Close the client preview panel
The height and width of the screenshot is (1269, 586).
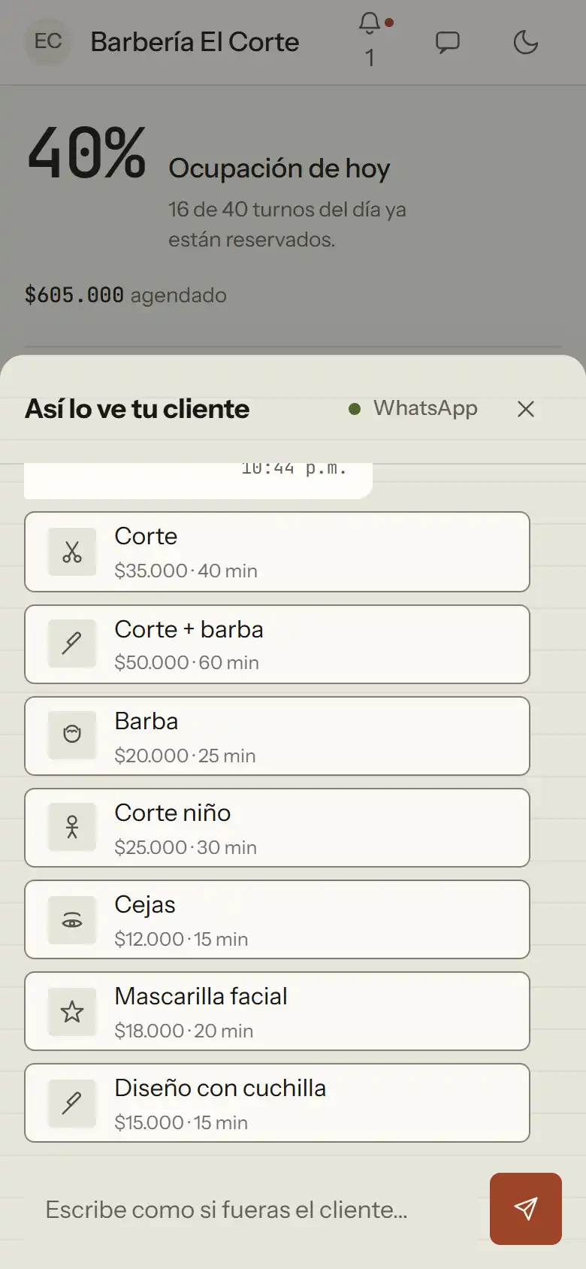click(x=526, y=409)
